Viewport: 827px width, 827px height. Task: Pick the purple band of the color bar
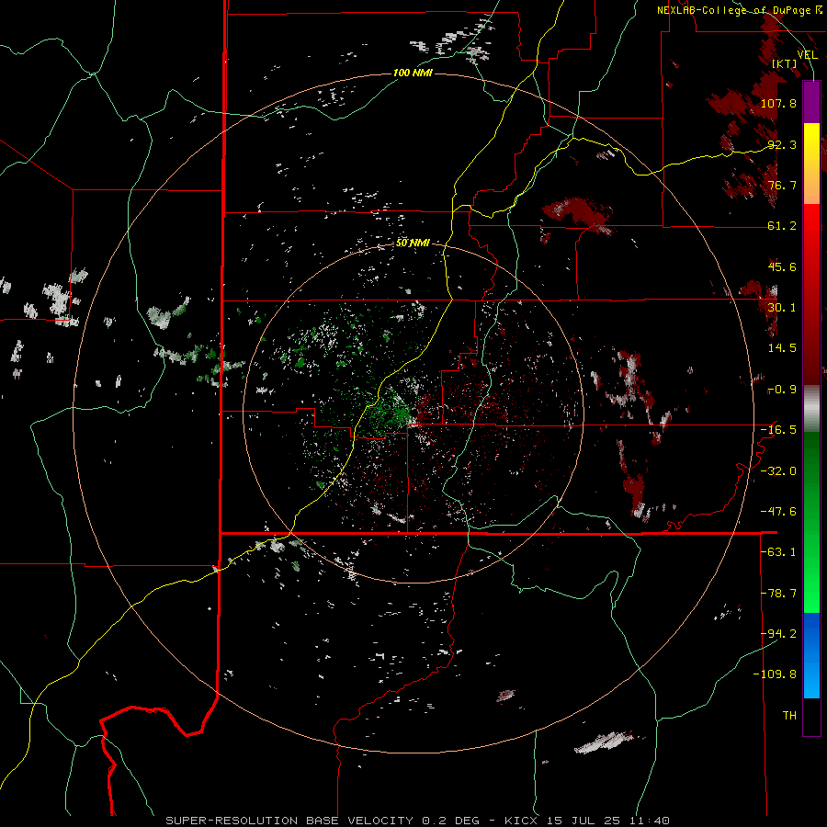pyautogui.click(x=811, y=102)
